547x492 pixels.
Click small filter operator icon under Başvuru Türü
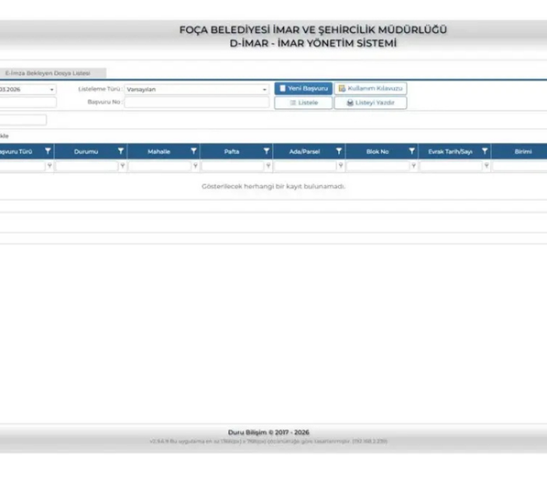coord(49,166)
